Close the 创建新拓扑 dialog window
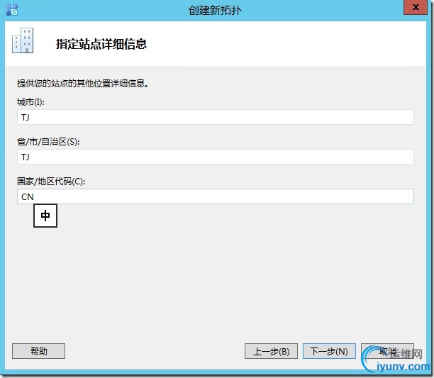Image resolution: width=434 pixels, height=378 pixels. tap(416, 8)
